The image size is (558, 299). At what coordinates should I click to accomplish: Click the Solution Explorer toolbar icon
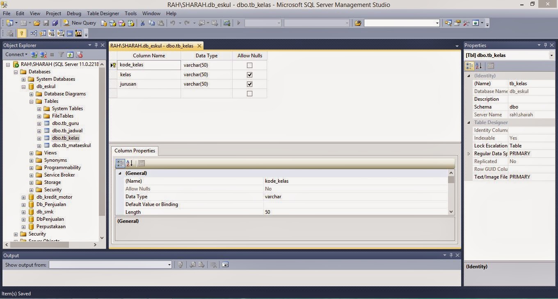pos(448,23)
